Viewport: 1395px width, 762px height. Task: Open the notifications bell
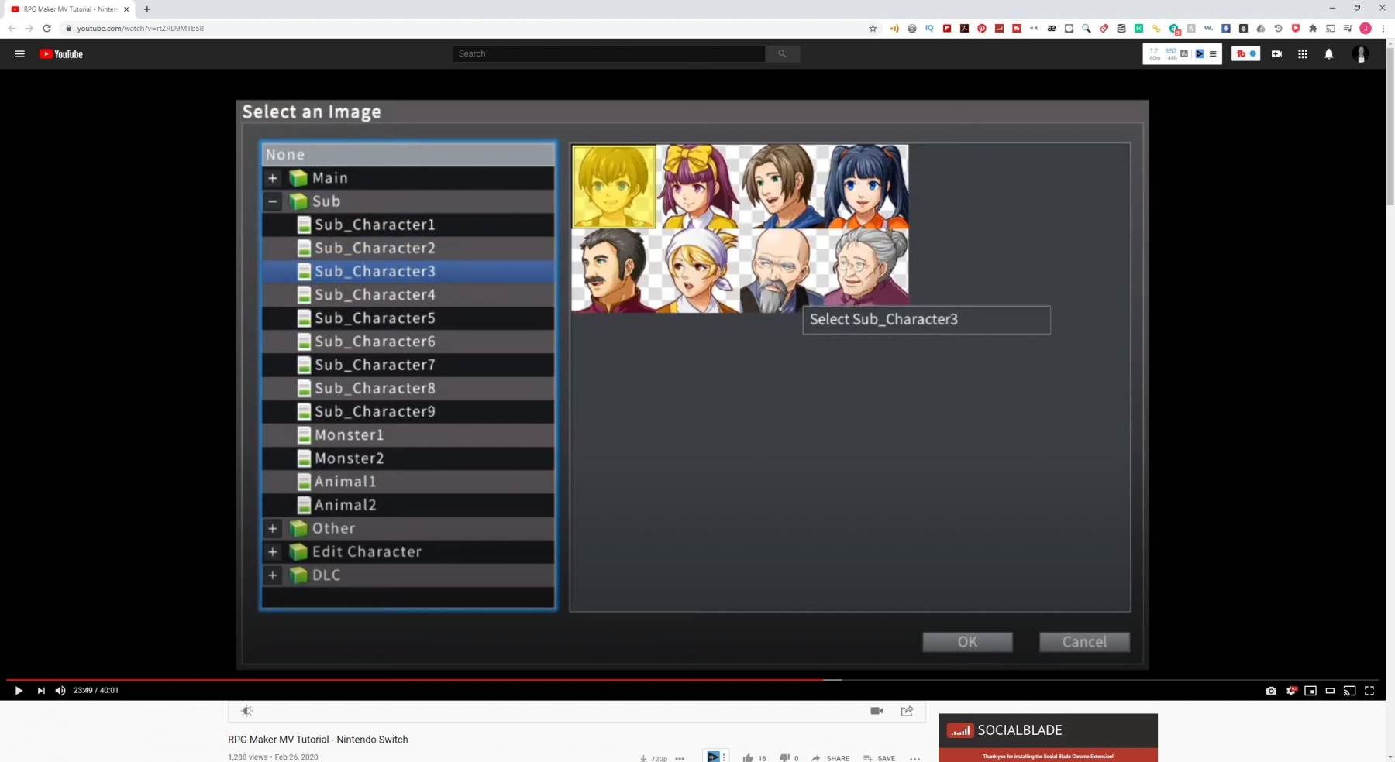1329,54
